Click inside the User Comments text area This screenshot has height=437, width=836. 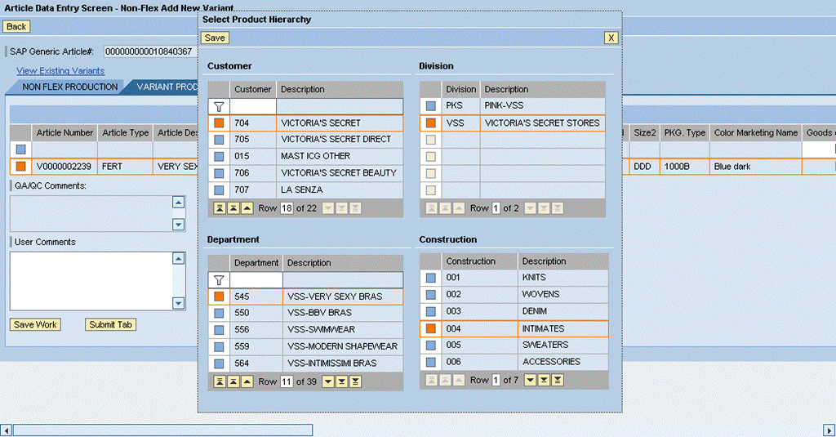[91, 281]
